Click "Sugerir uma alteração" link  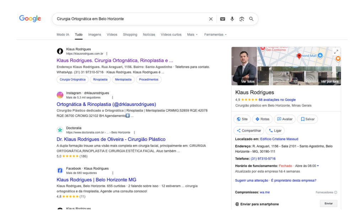(253, 180)
